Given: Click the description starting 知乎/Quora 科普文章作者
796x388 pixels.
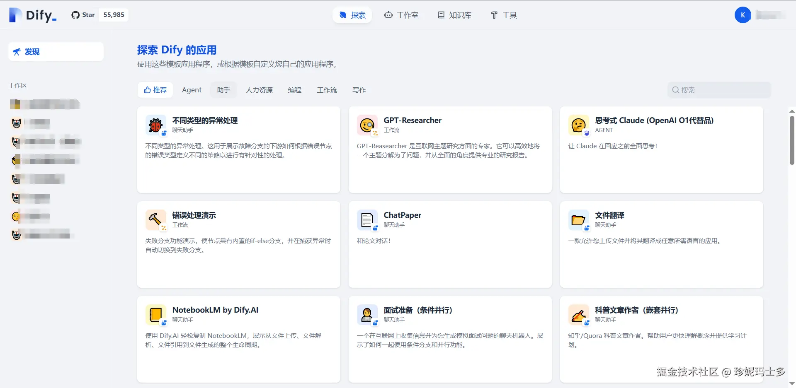Looking at the screenshot, I should 657,340.
